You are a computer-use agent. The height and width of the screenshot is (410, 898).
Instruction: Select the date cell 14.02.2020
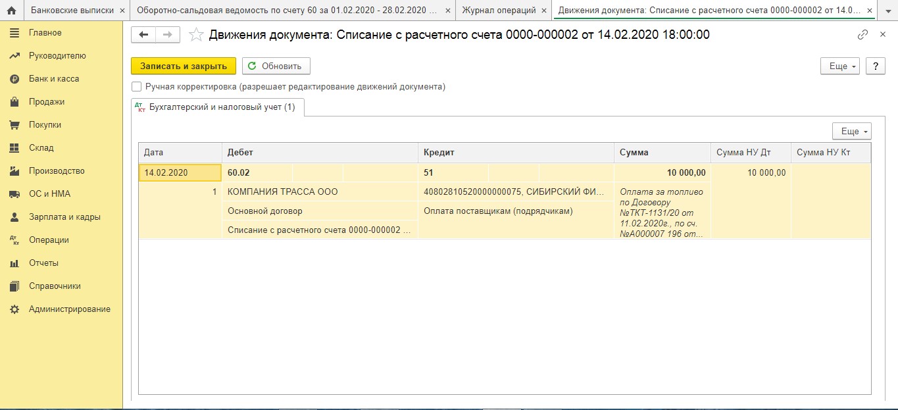coord(180,173)
